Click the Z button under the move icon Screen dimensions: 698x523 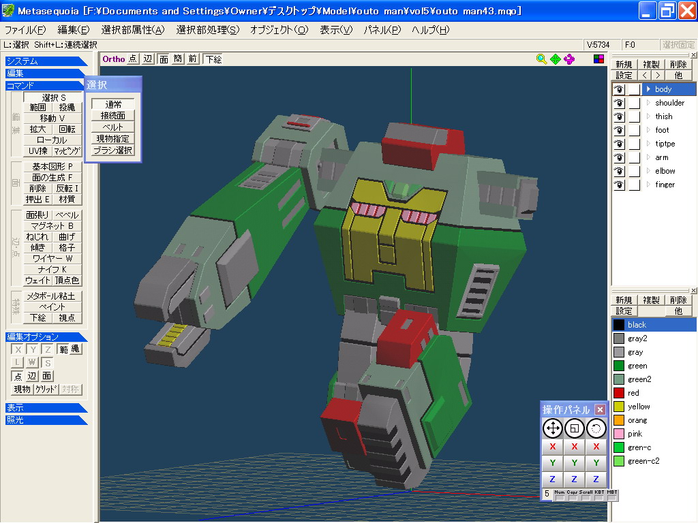(x=552, y=479)
